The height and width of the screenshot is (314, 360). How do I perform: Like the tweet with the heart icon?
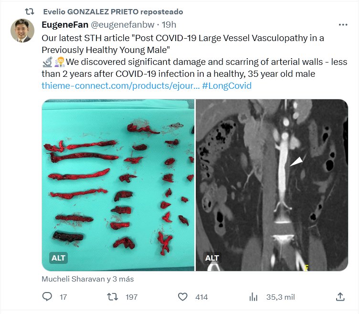pos(182,297)
